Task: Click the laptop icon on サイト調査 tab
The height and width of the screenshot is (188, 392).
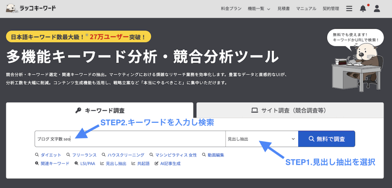Action: coord(255,110)
